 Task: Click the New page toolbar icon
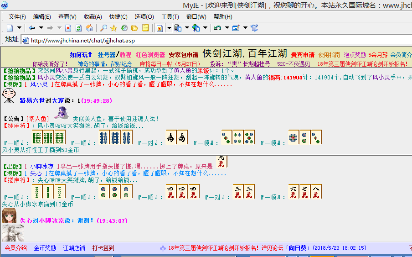coord(10,28)
